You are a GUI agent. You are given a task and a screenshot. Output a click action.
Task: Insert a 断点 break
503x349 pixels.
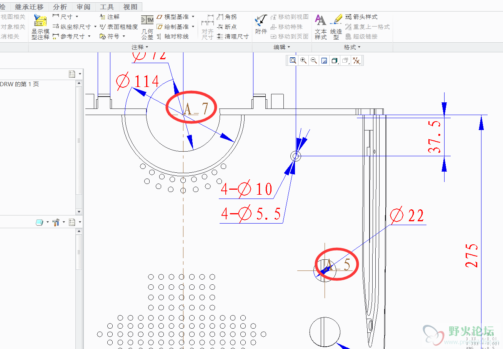pos(227,27)
